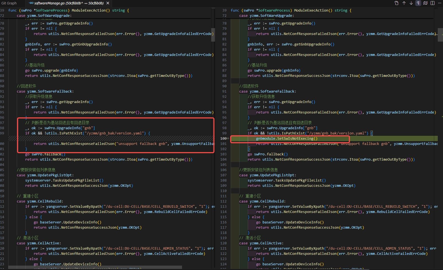Switch to the Git Graph tab
443x270 pixels.
[9, 3]
